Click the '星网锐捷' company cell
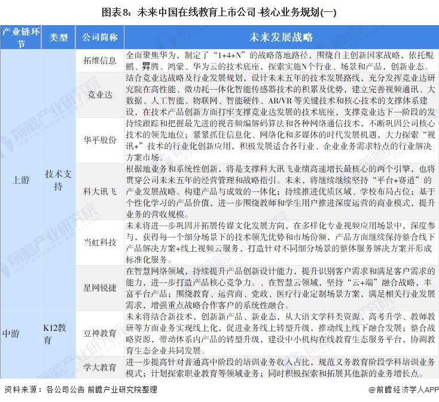 point(100,288)
